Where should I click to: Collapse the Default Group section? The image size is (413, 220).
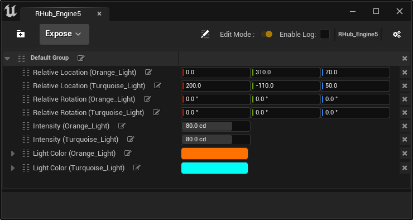click(x=7, y=59)
